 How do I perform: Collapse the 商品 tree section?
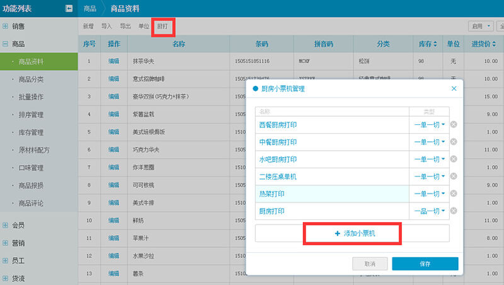click(x=6, y=44)
